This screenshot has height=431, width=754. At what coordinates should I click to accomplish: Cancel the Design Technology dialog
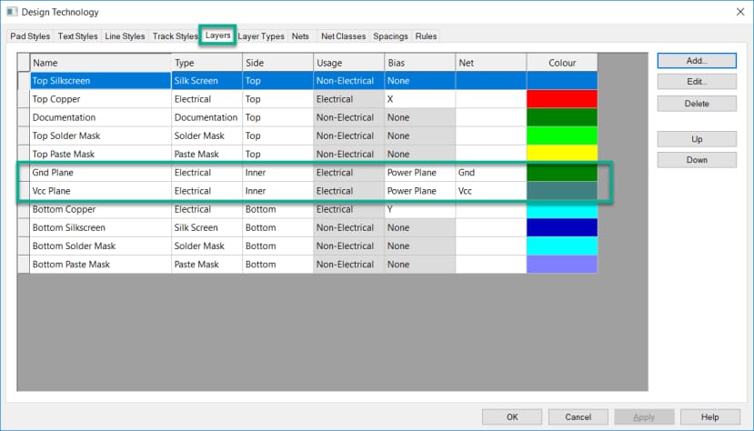[x=578, y=417]
